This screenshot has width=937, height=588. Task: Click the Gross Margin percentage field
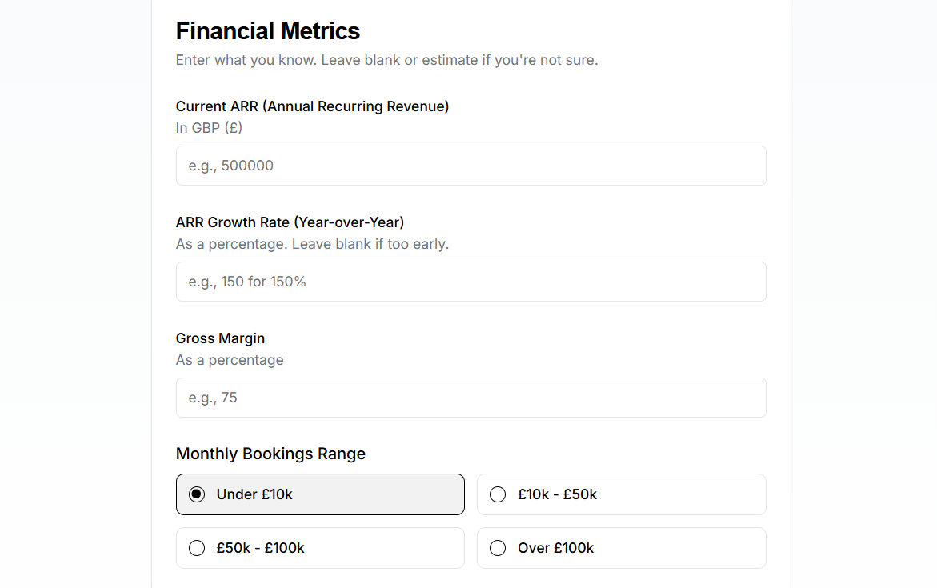pos(471,398)
